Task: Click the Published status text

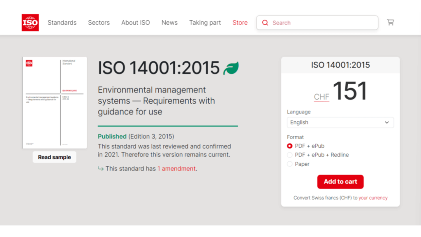Action: click(x=112, y=137)
